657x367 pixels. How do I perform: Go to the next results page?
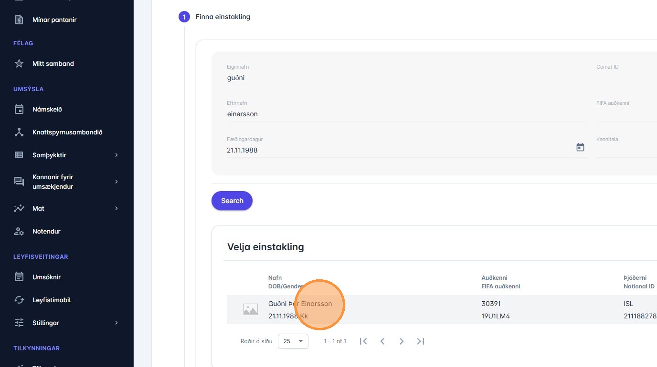coord(402,341)
